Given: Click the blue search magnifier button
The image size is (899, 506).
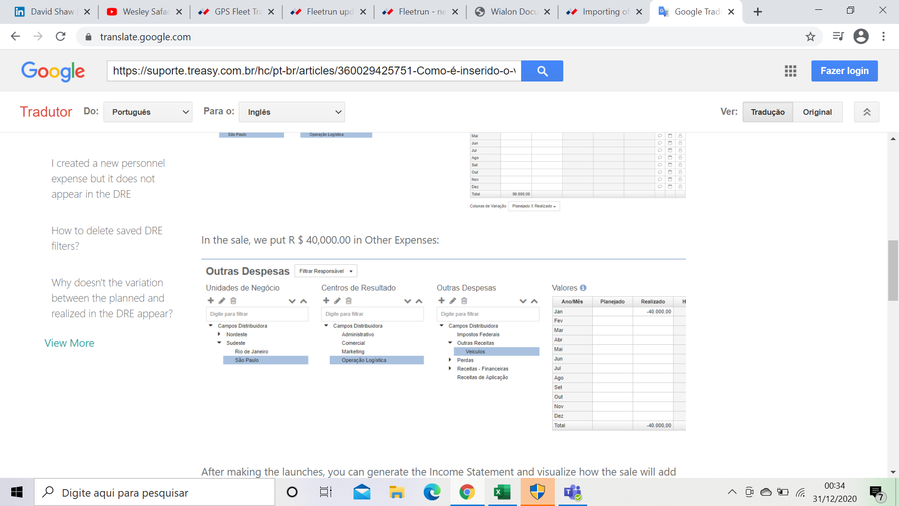Looking at the screenshot, I should [x=542, y=71].
